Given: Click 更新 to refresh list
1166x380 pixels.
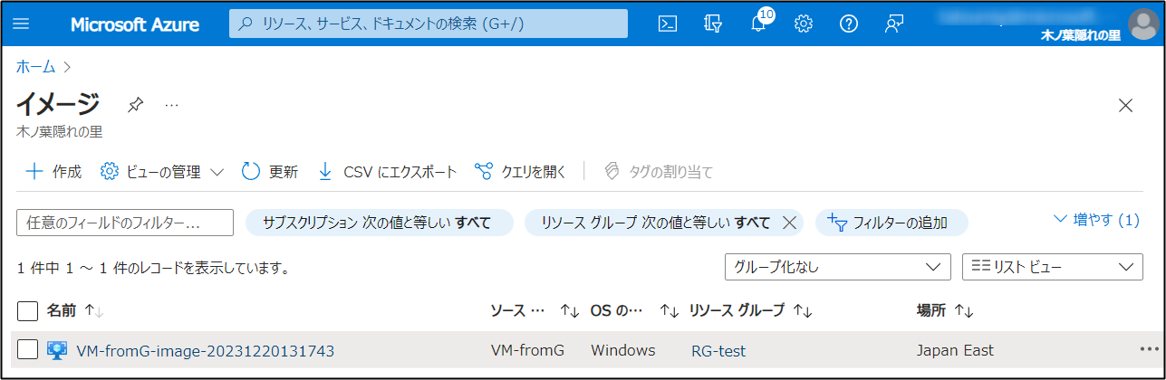Looking at the screenshot, I should click(270, 171).
